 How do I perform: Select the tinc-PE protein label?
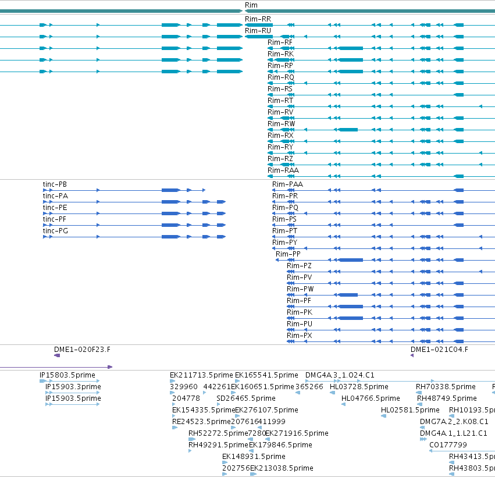pos(55,208)
